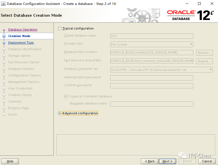Click the Summary step label
The height and width of the screenshot is (165, 218).
tap(15, 101)
